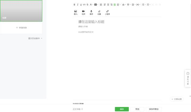This screenshot has height=112, width=191.
Task: Insert an image (图片)
Action: (x=76, y=12)
